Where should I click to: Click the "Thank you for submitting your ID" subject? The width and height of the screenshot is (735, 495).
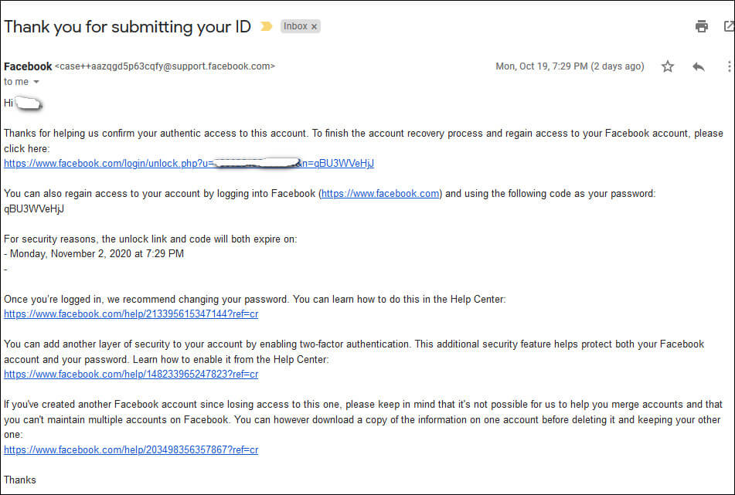(128, 26)
